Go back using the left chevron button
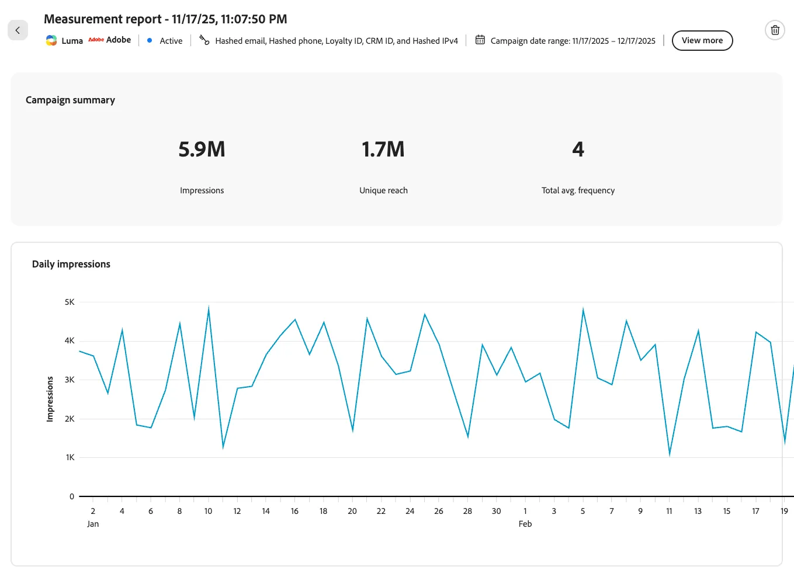 (18, 30)
